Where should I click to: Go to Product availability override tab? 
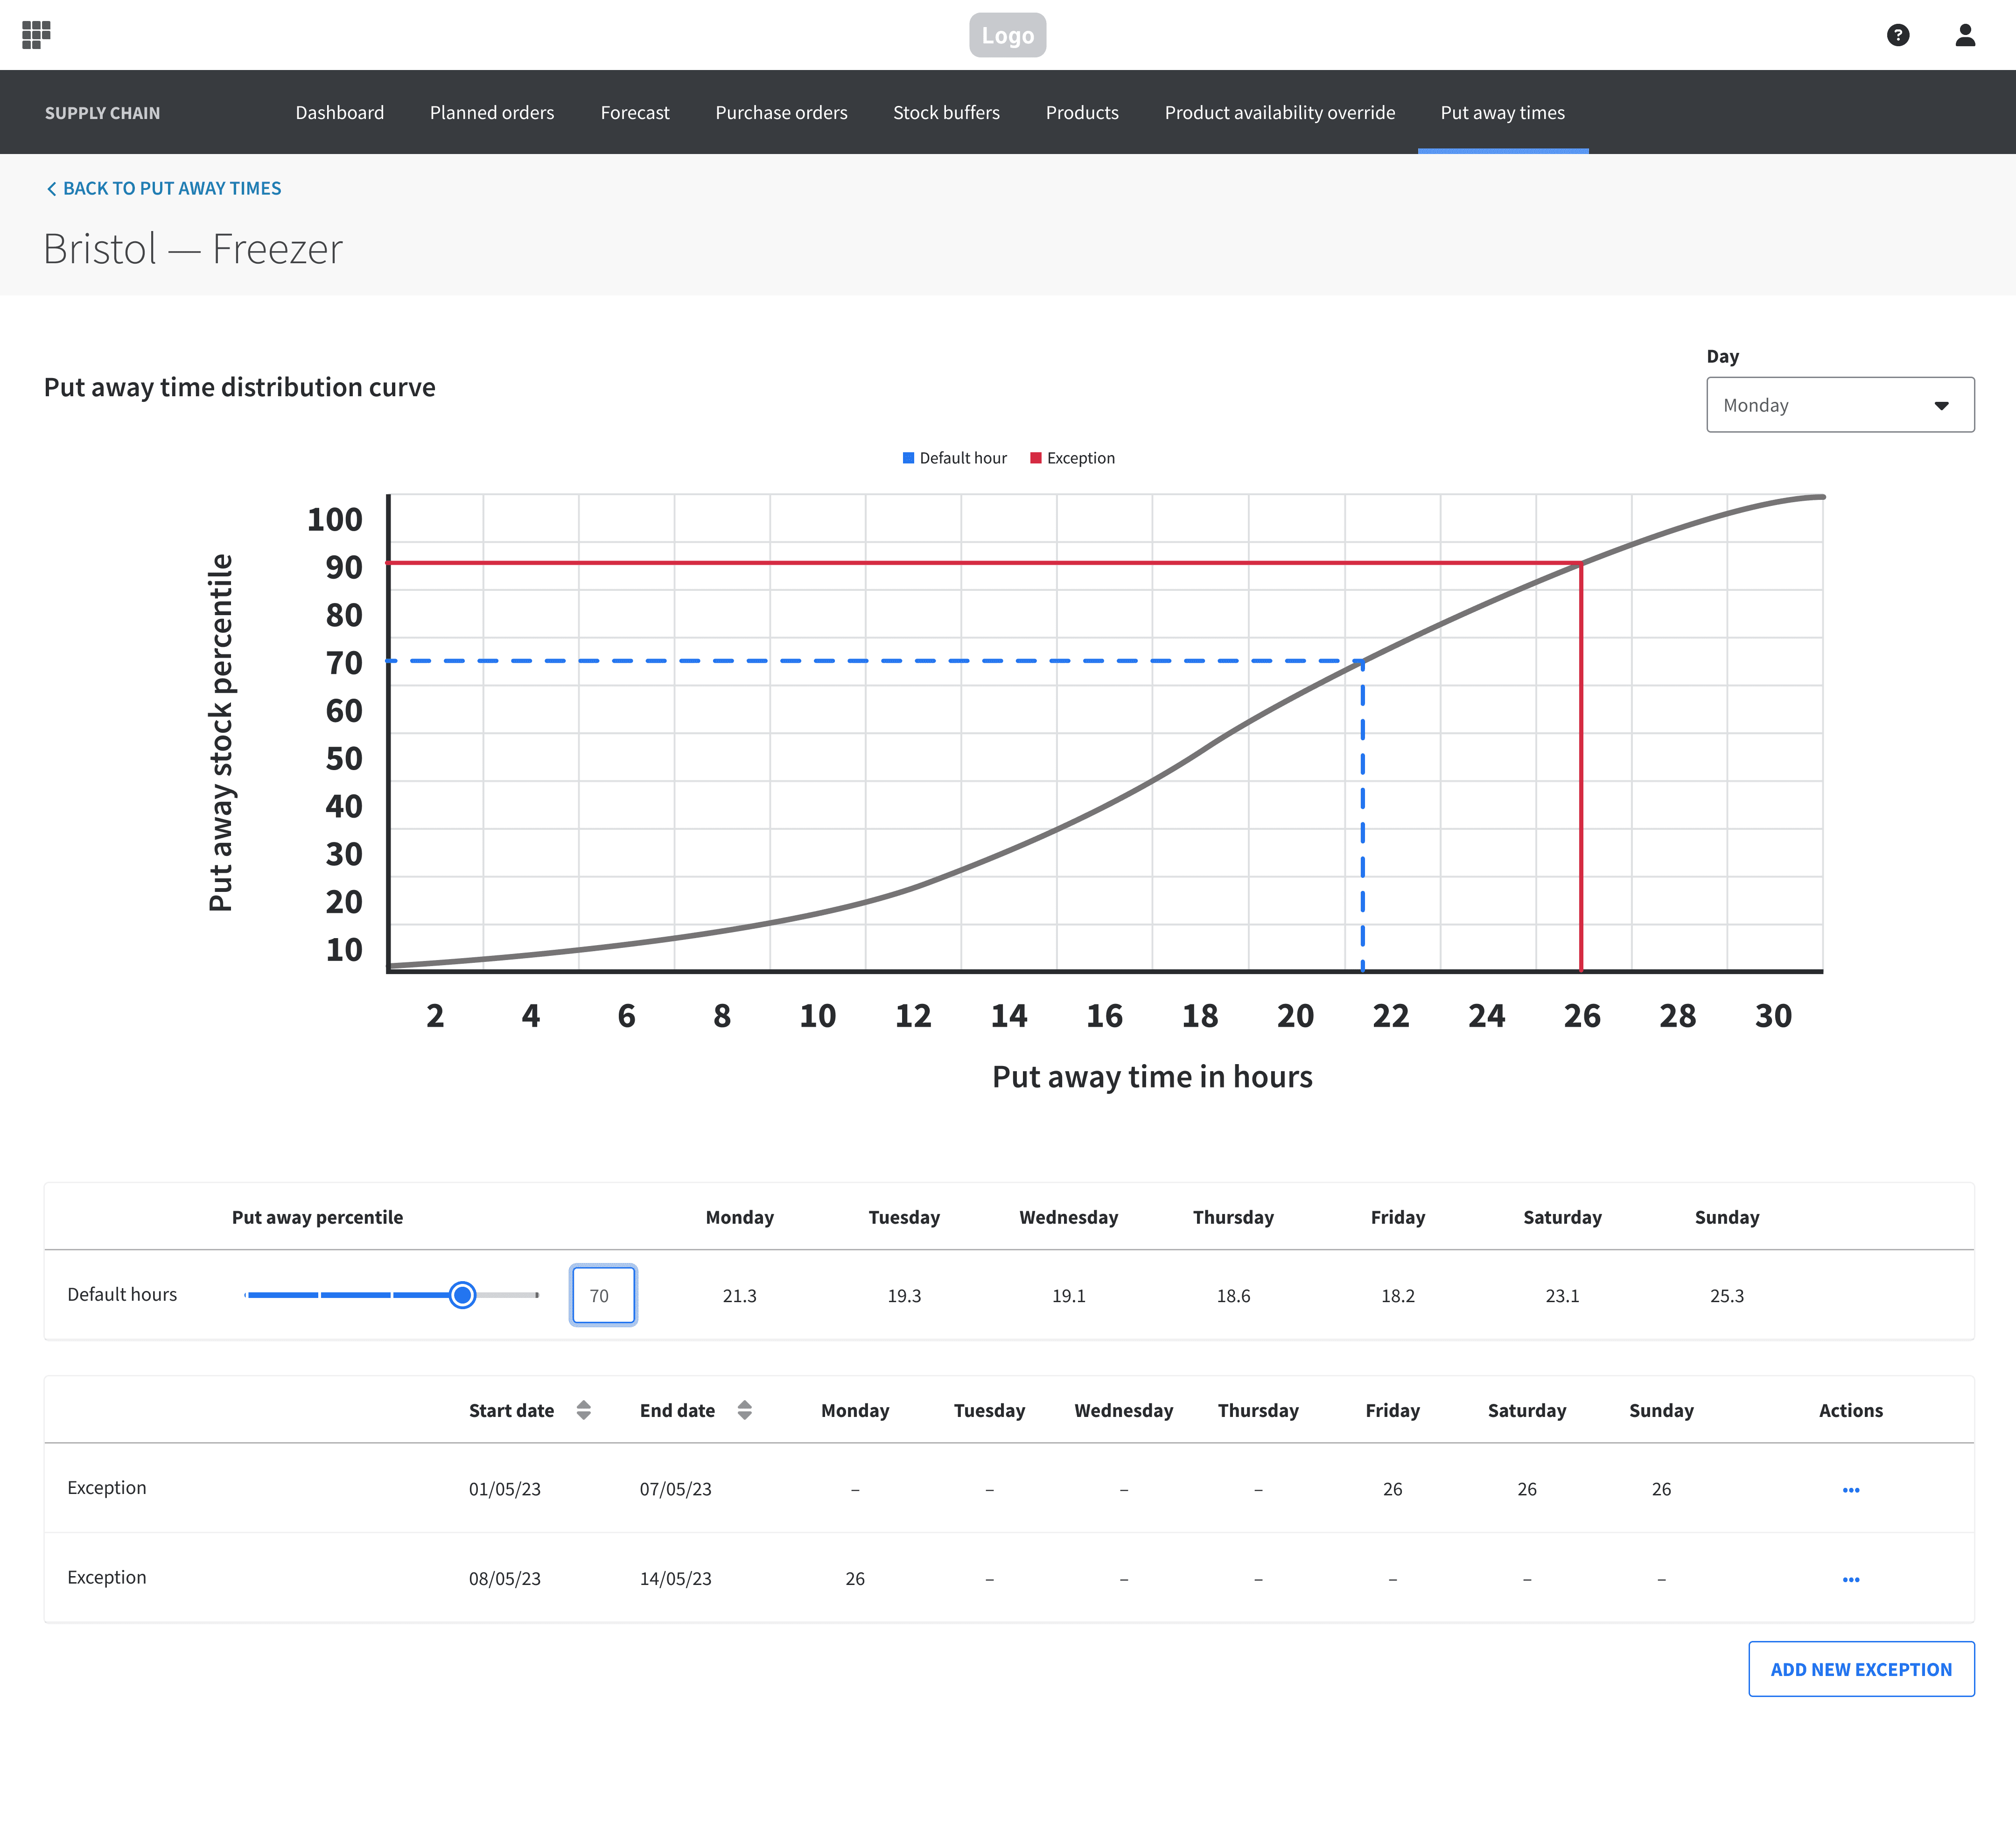(1279, 113)
